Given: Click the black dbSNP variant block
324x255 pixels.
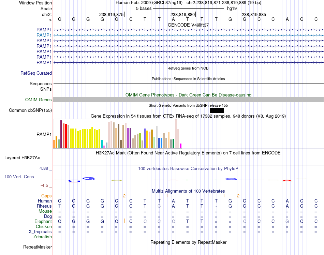Looking at the screenshot, I should pos(217,110).
